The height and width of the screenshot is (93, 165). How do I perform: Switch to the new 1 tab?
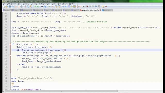tap(16, 10)
